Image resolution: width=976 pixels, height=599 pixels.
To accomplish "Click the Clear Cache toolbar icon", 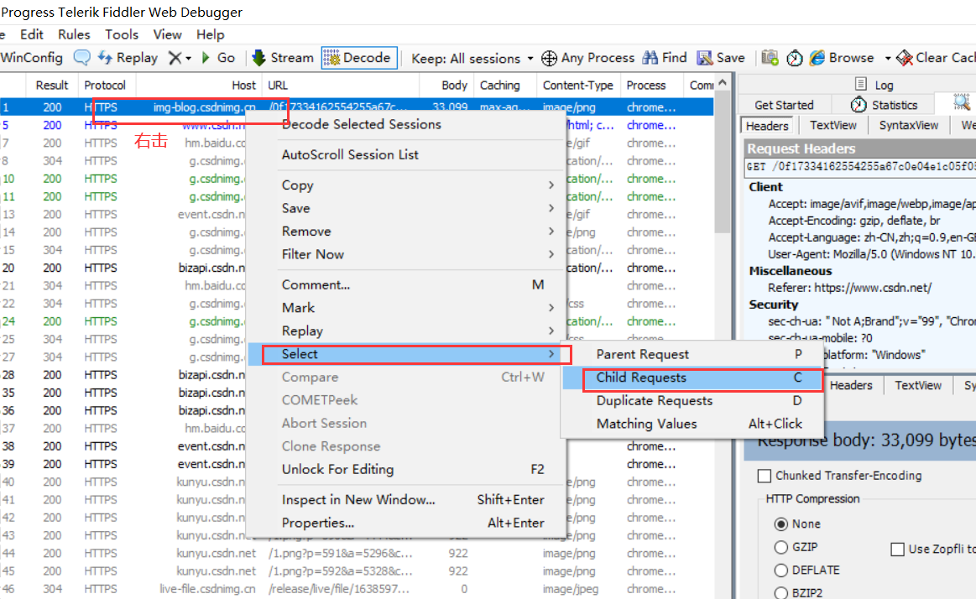I will coord(905,58).
